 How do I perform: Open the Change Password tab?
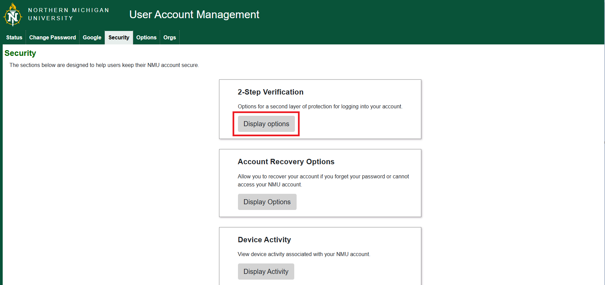tap(53, 37)
